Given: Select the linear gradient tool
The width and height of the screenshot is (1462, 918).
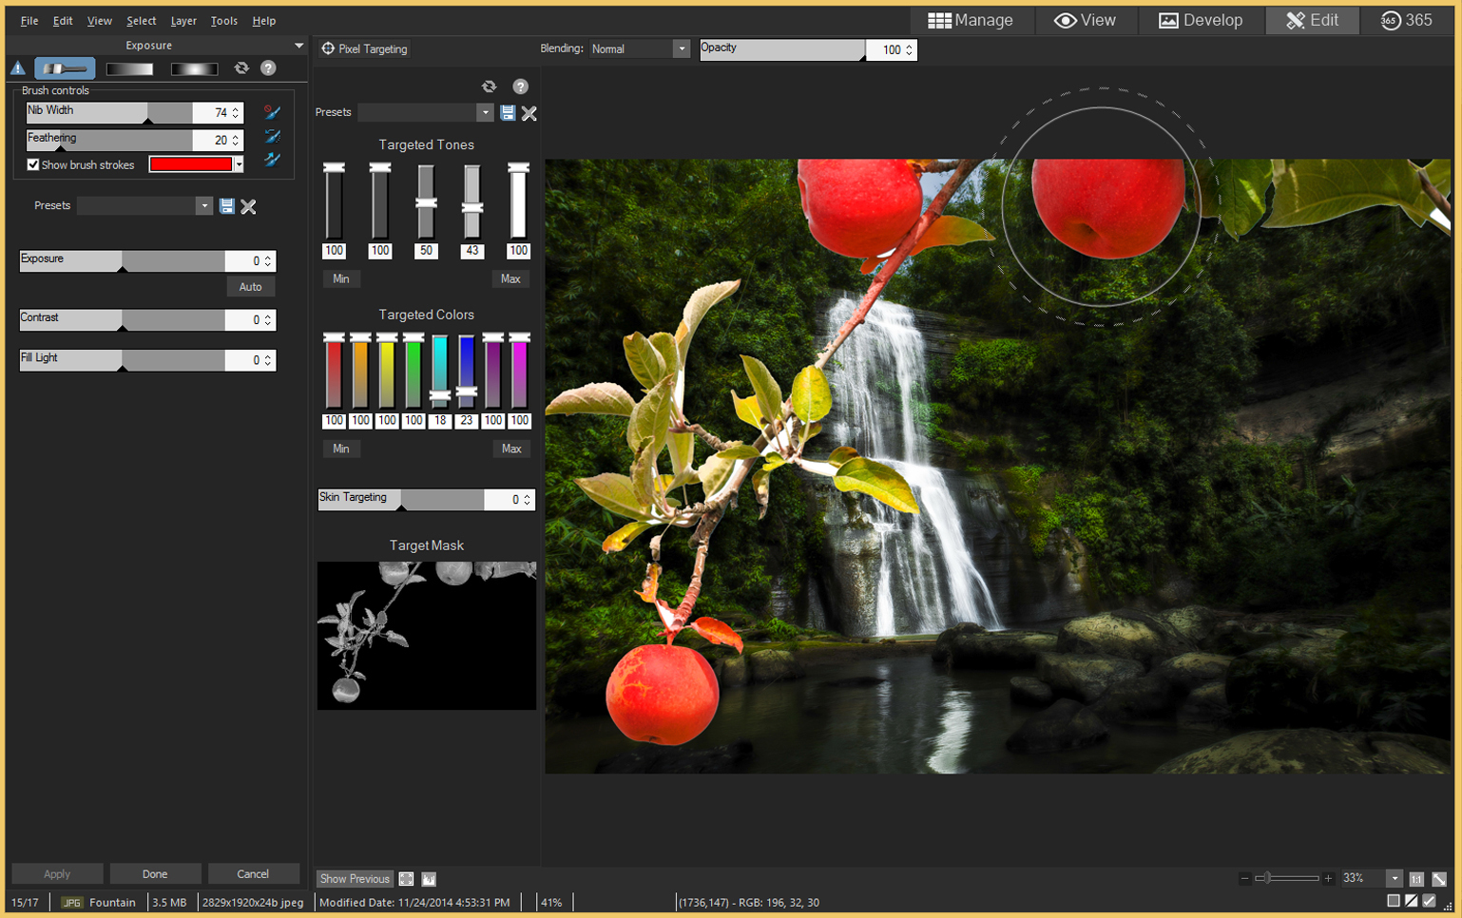Looking at the screenshot, I should point(129,68).
